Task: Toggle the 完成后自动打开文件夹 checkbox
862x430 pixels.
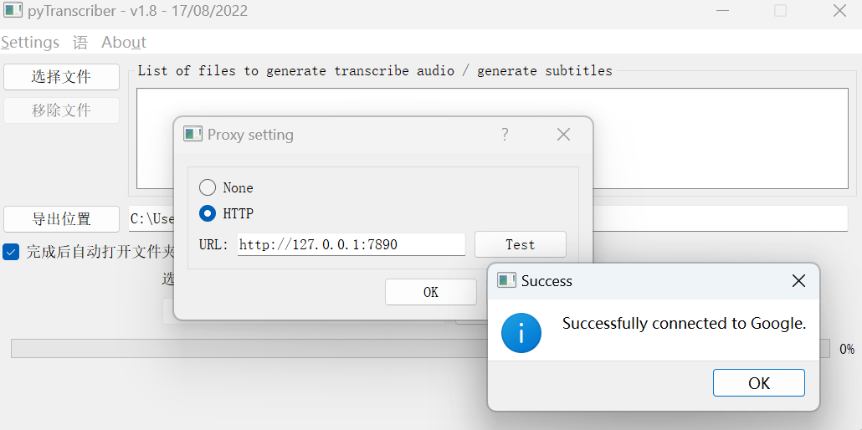Action: (x=12, y=252)
